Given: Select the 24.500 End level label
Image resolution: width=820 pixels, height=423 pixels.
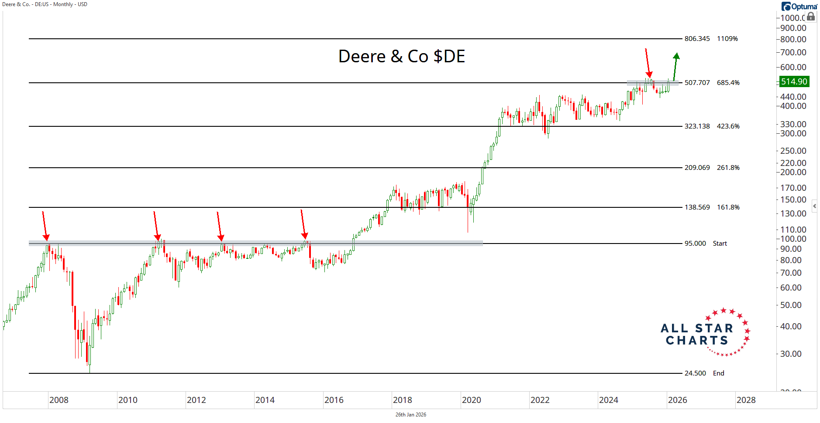Looking at the screenshot, I should point(704,373).
